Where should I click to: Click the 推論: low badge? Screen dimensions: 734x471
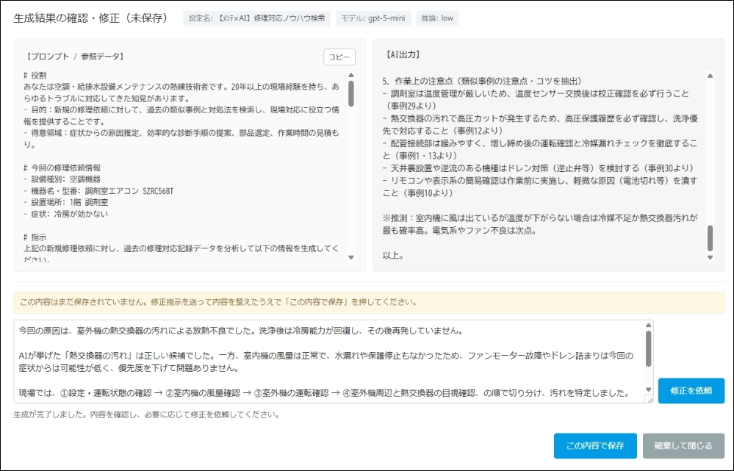tap(437, 18)
